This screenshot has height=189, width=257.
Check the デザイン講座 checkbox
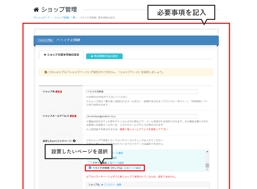click(90, 163)
